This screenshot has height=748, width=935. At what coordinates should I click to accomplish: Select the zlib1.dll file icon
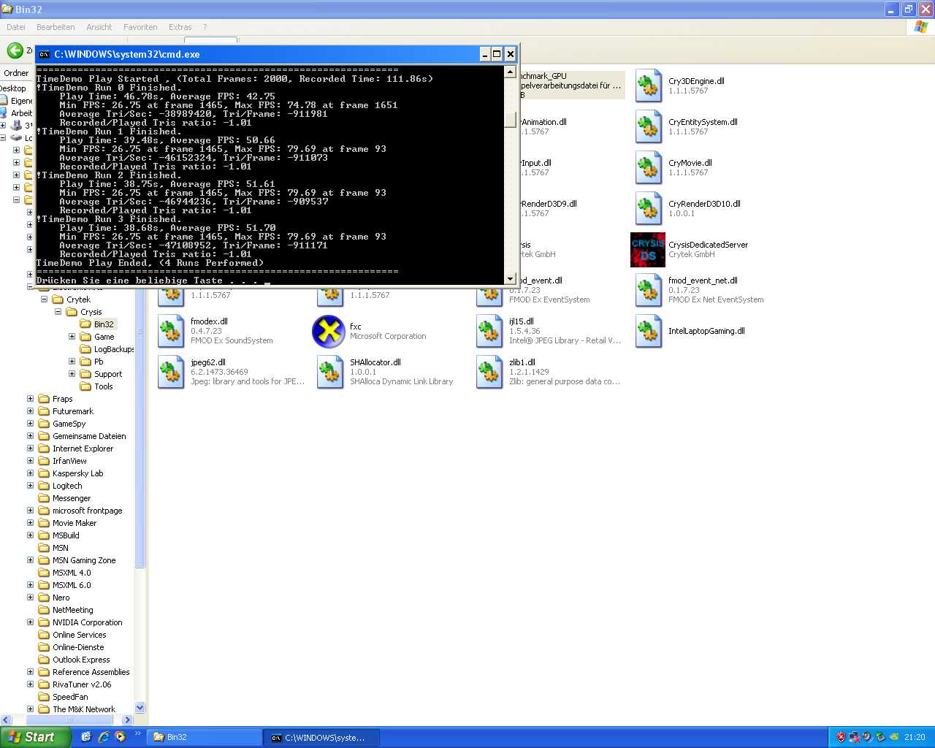click(489, 373)
